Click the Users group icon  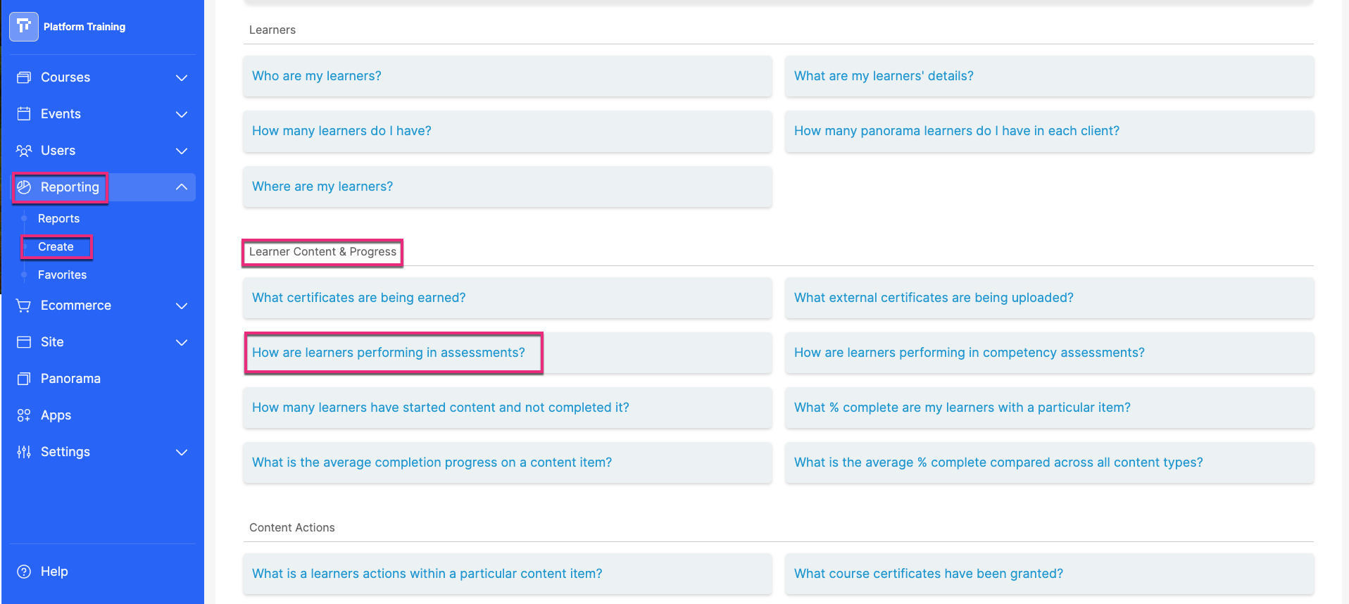coord(24,151)
